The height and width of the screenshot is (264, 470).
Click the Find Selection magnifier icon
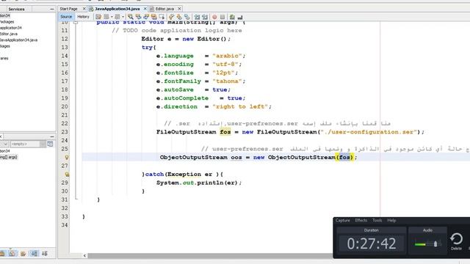point(131,17)
